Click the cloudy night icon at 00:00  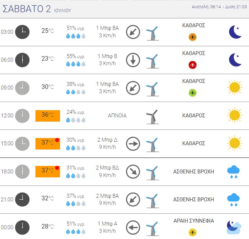(234, 227)
